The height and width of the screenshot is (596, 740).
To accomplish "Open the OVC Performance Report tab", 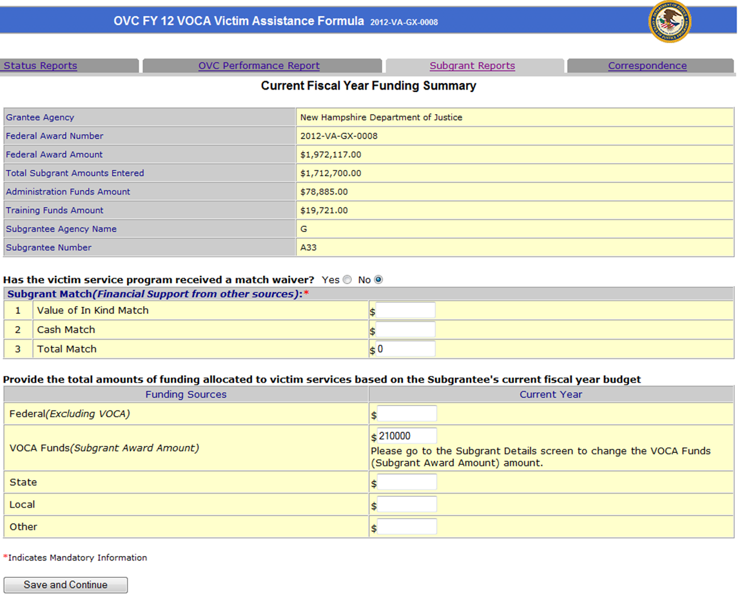I will 258,66.
